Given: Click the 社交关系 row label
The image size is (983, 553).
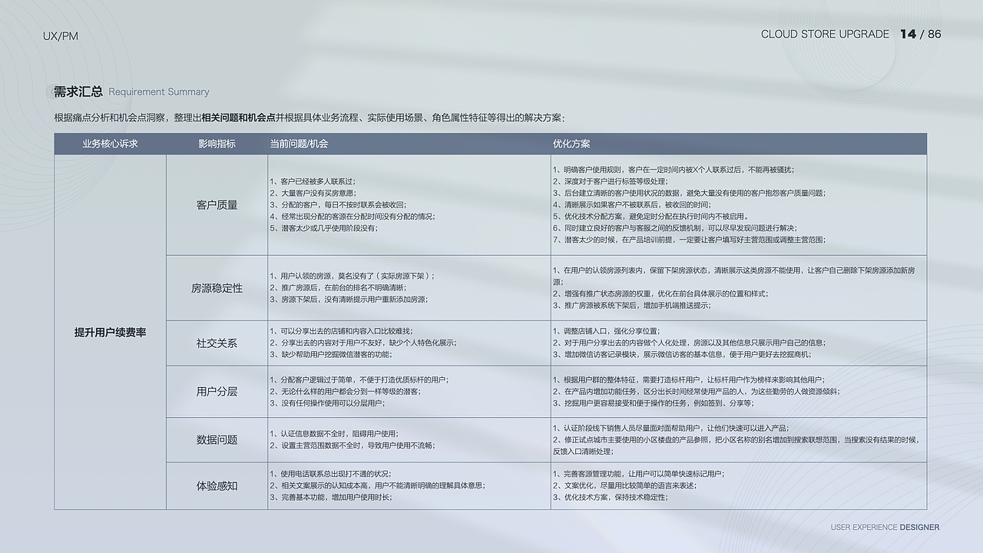Looking at the screenshot, I should click(x=217, y=343).
